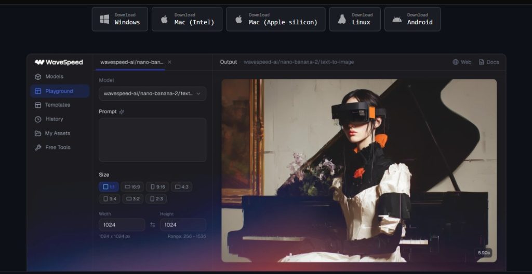Download the Windows version
Screen dimensions: 532x274
point(120,19)
